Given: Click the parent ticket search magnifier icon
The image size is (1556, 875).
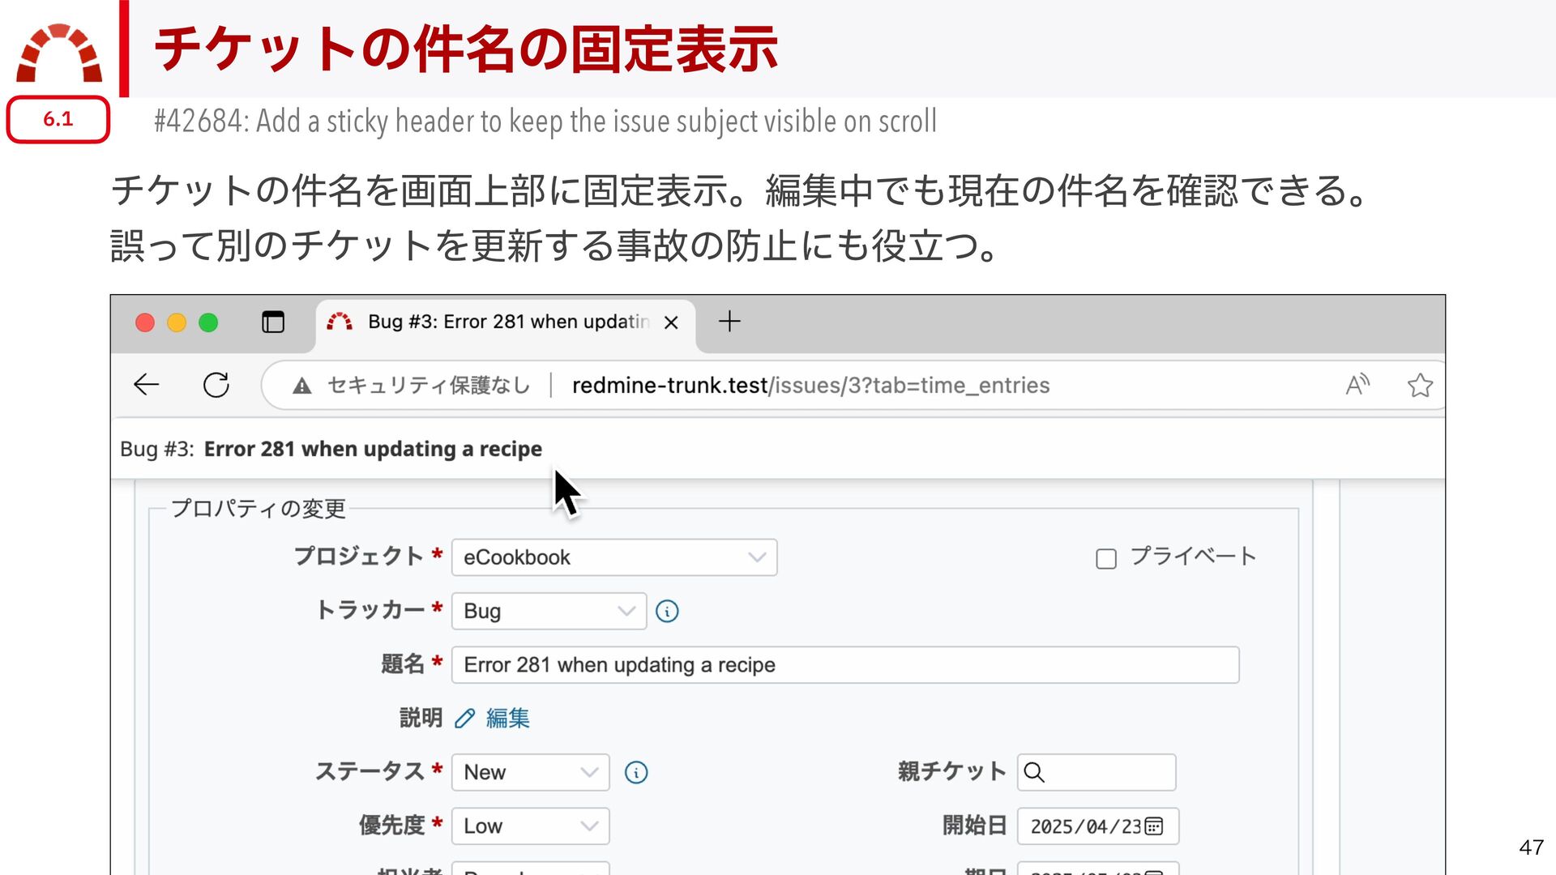Looking at the screenshot, I should pyautogui.click(x=1034, y=772).
